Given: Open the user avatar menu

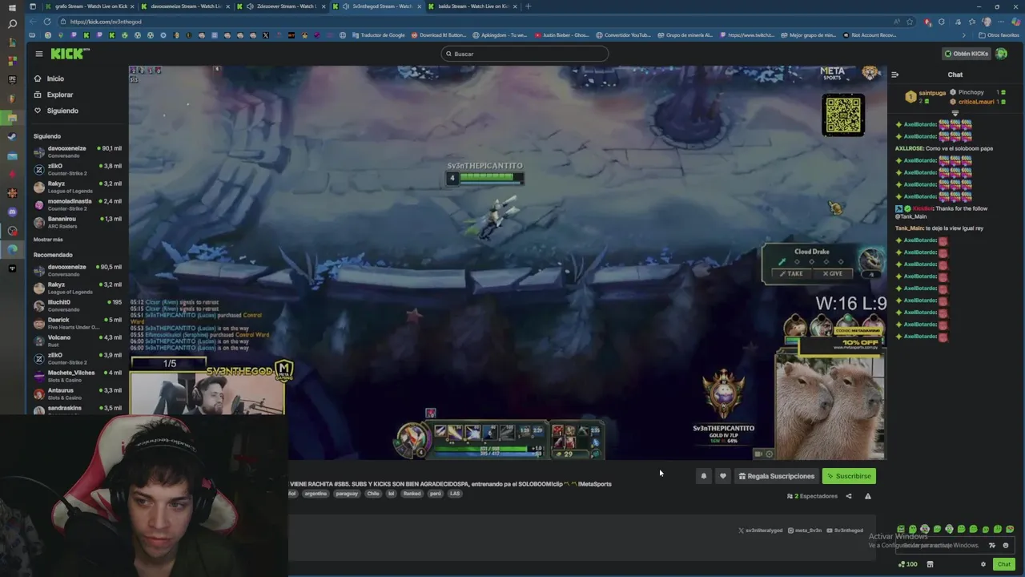Looking at the screenshot, I should (1001, 54).
